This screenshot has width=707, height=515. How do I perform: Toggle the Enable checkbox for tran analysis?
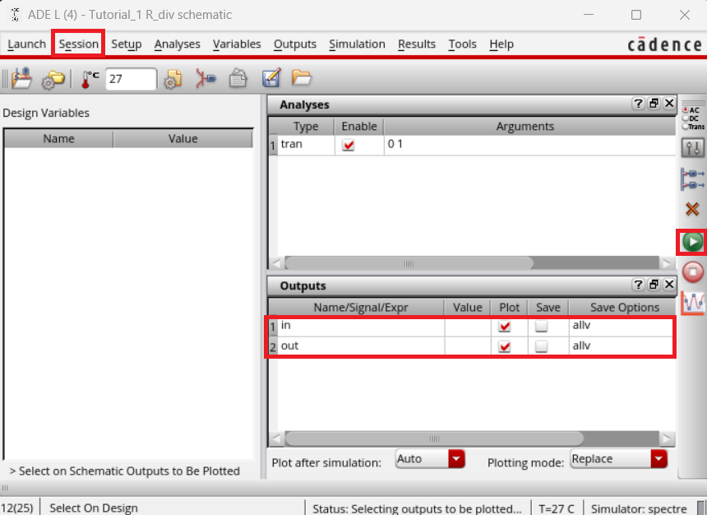point(348,145)
